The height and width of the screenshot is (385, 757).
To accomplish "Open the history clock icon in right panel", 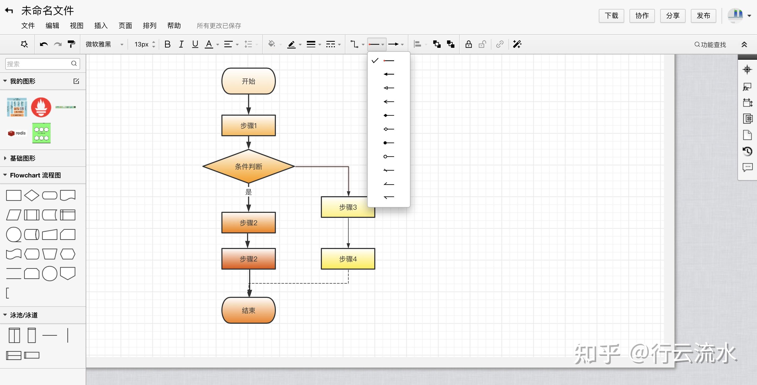I will point(747,151).
